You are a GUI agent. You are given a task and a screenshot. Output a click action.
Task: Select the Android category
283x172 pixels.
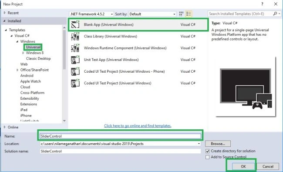[27, 76]
